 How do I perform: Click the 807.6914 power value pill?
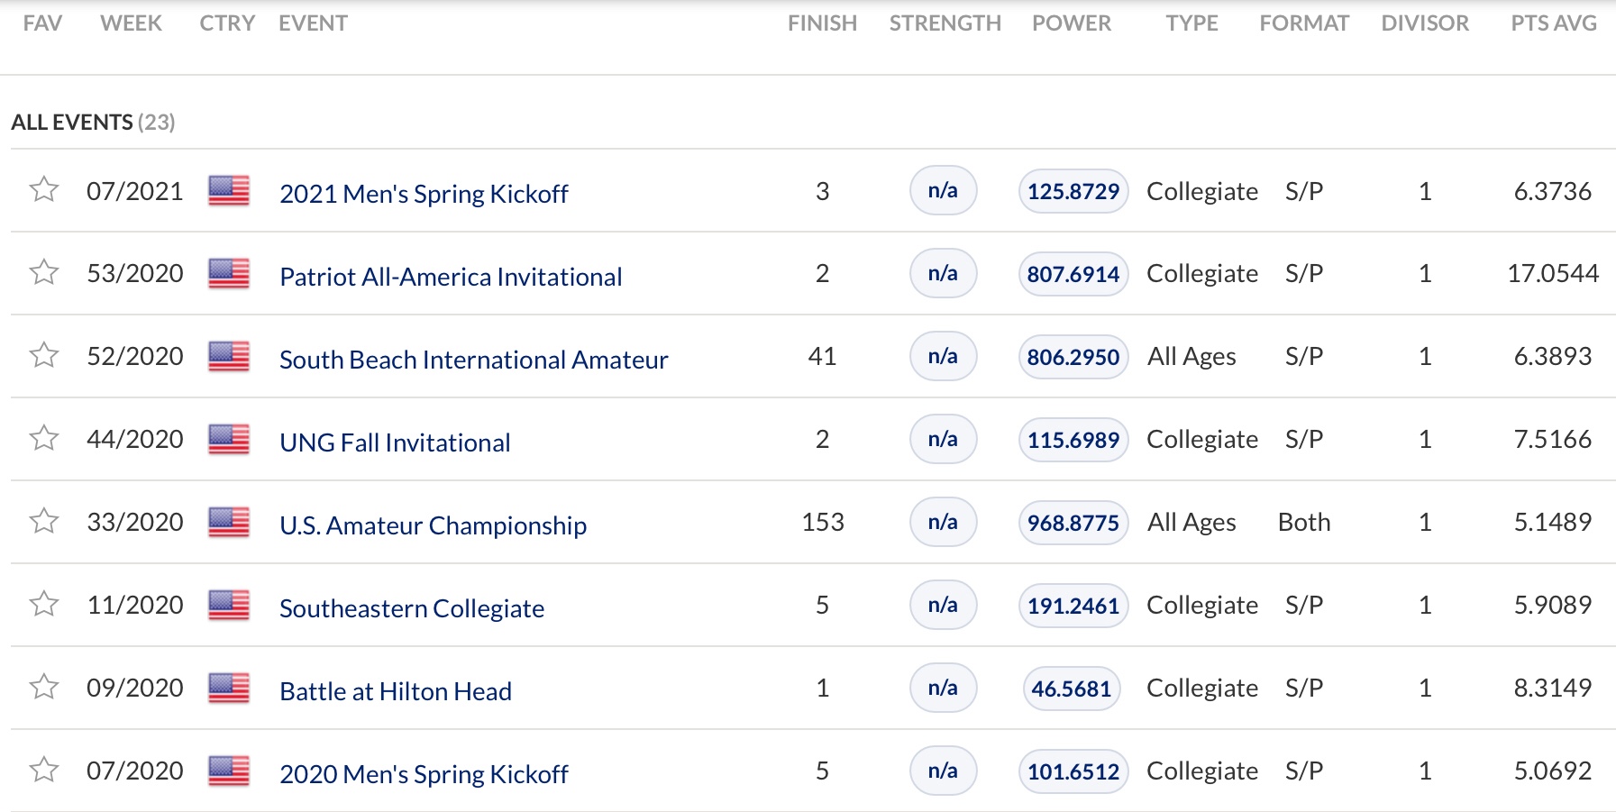[1073, 274]
